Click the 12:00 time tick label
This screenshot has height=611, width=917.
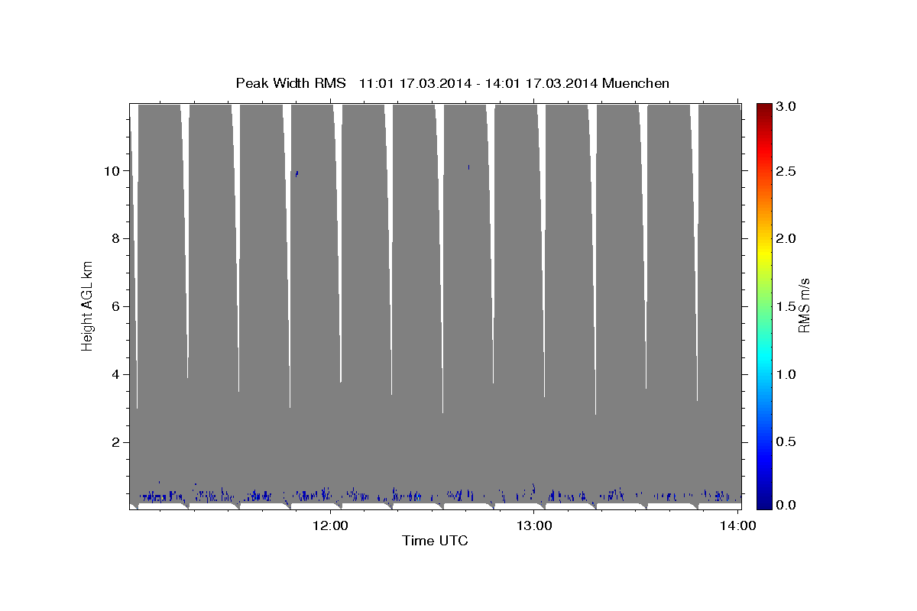330,526
